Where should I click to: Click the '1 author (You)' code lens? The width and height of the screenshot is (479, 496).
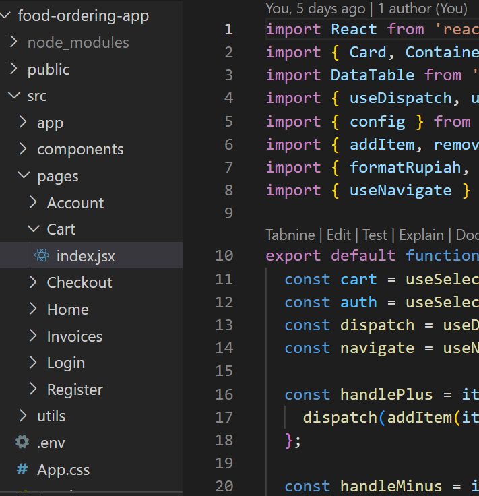coord(422,9)
